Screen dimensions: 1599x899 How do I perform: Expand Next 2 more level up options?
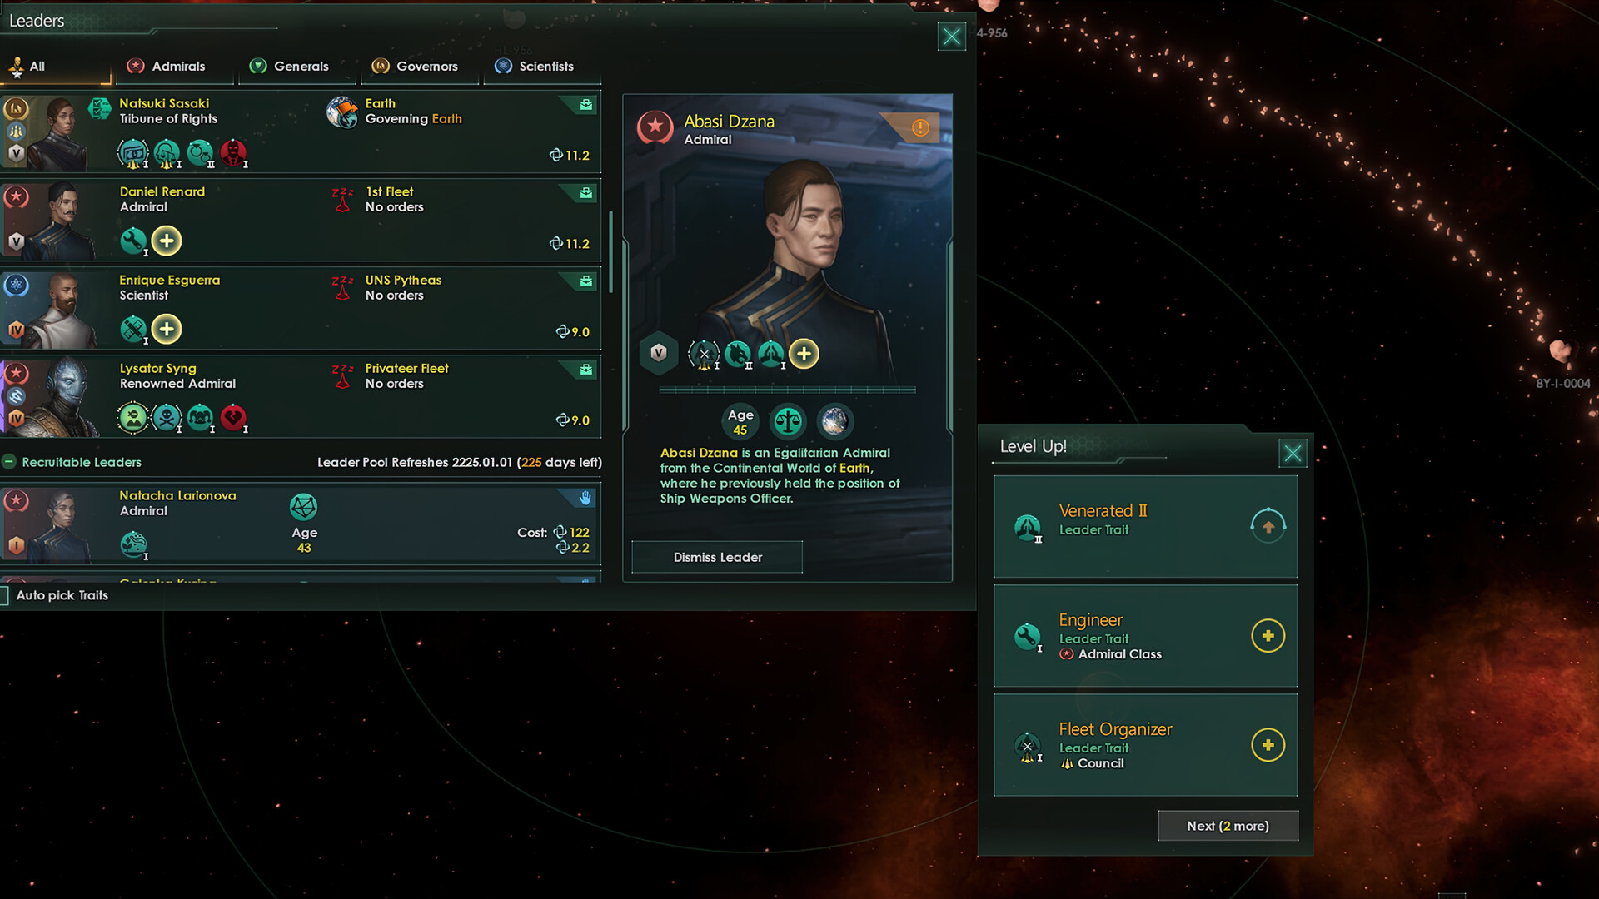tap(1227, 826)
